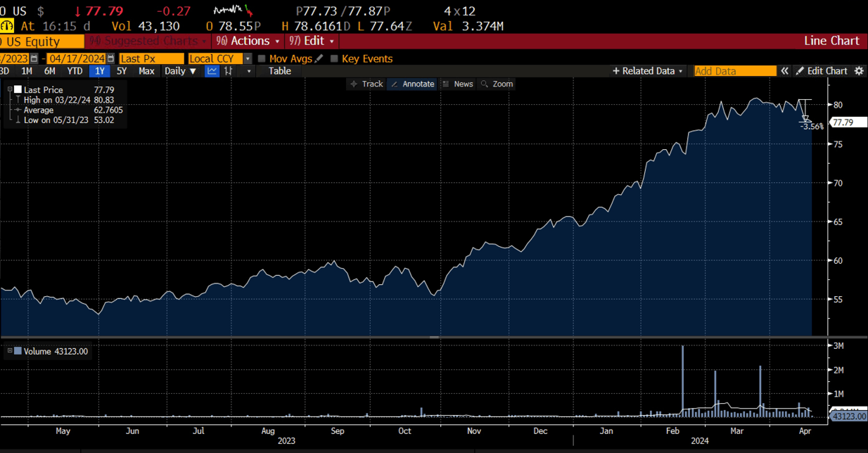Toggle the Annotate tool
Screen dimensions: 868x453
click(412, 84)
